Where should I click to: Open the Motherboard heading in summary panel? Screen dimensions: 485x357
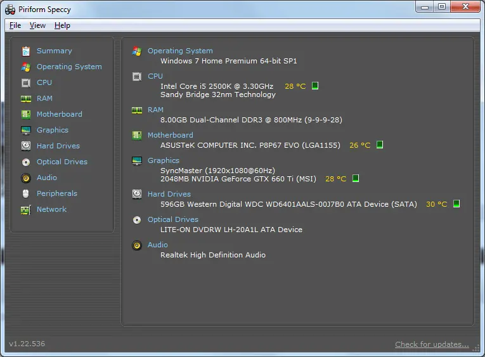pos(170,135)
